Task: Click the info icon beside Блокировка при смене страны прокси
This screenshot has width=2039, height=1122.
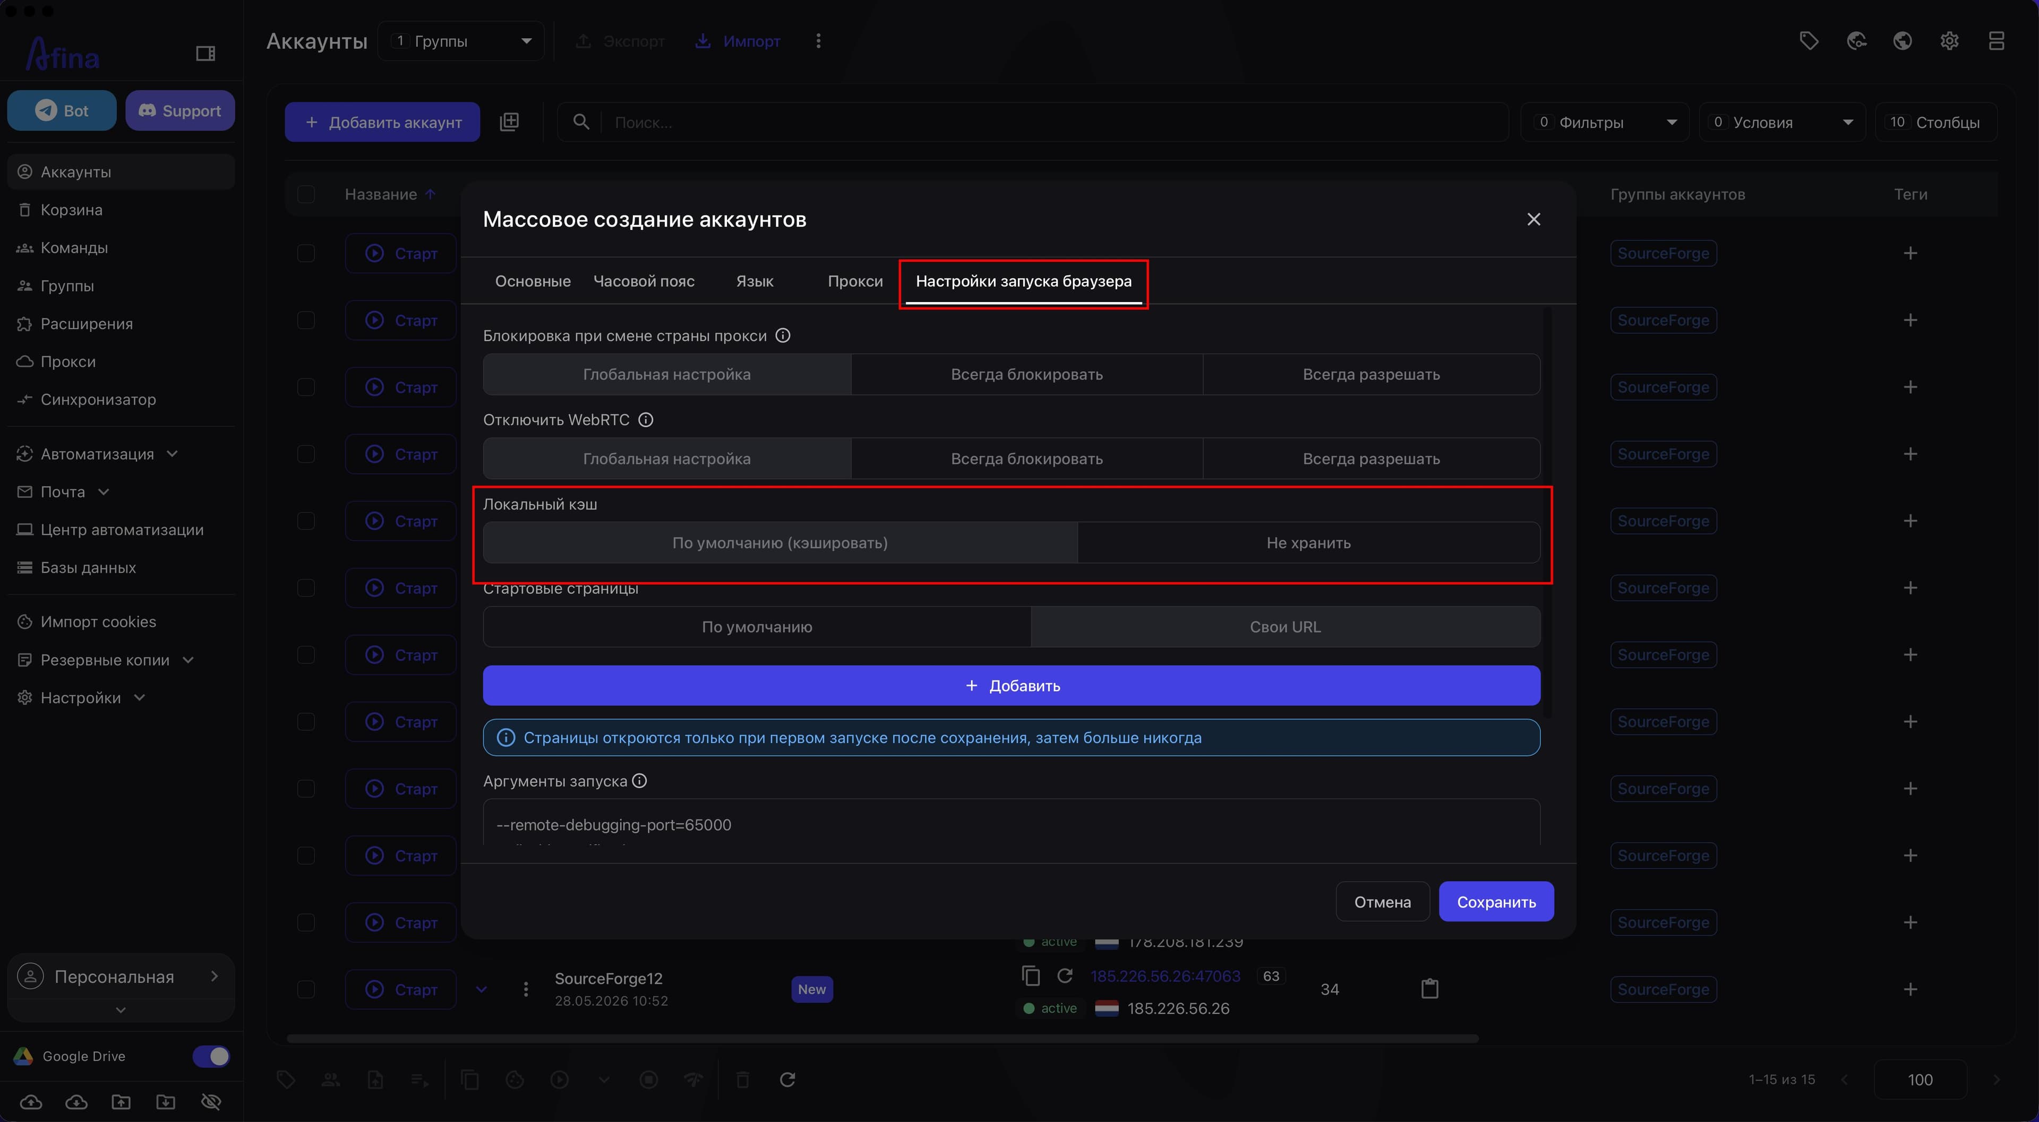Action: click(783, 335)
